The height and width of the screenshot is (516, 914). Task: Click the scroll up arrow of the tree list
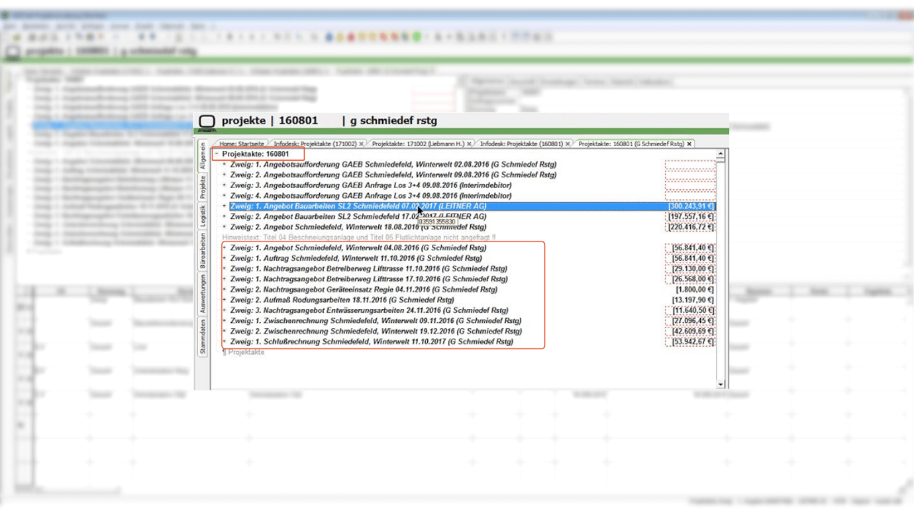[721, 153]
